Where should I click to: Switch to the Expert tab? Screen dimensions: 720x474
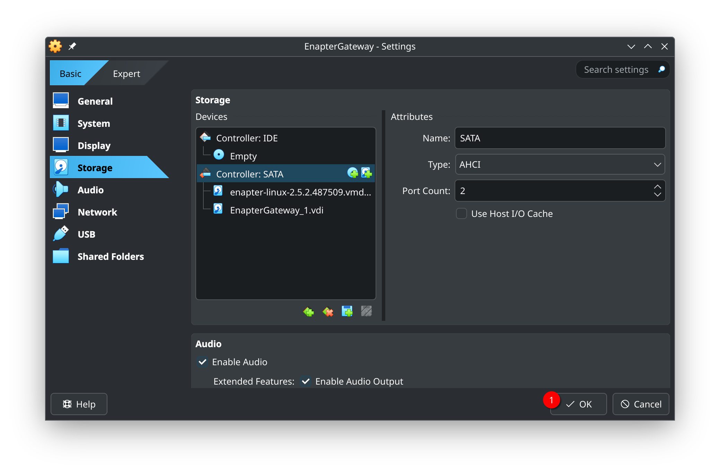(x=126, y=73)
